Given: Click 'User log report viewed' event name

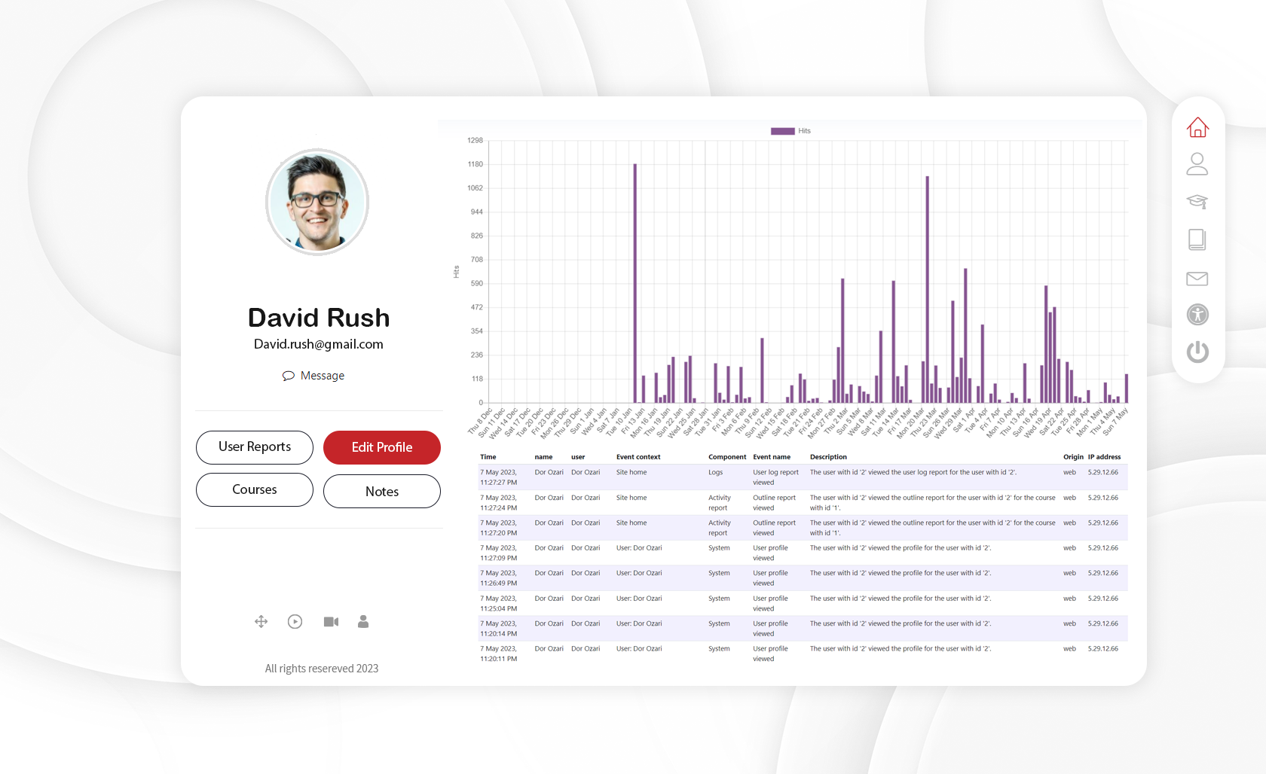Looking at the screenshot, I should click(775, 477).
